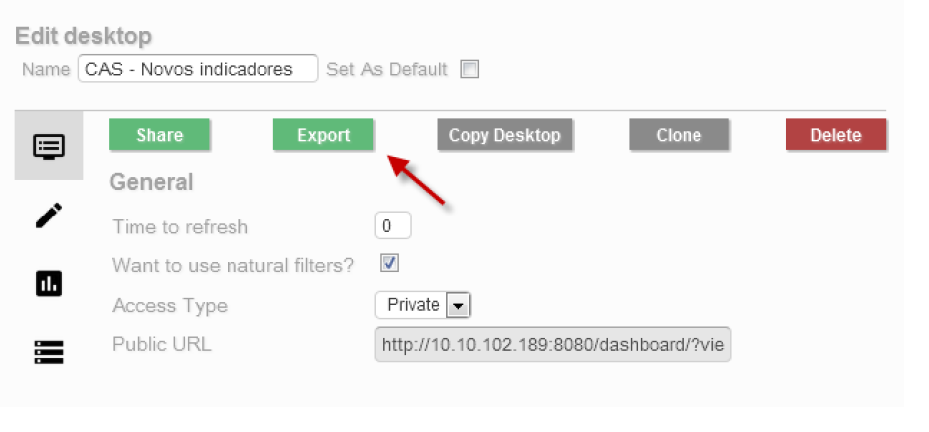Click the red Delete button

click(x=835, y=136)
